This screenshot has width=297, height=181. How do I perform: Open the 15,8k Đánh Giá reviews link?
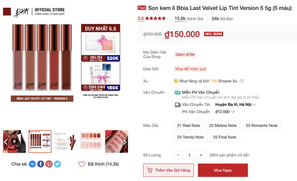[x=189, y=19]
